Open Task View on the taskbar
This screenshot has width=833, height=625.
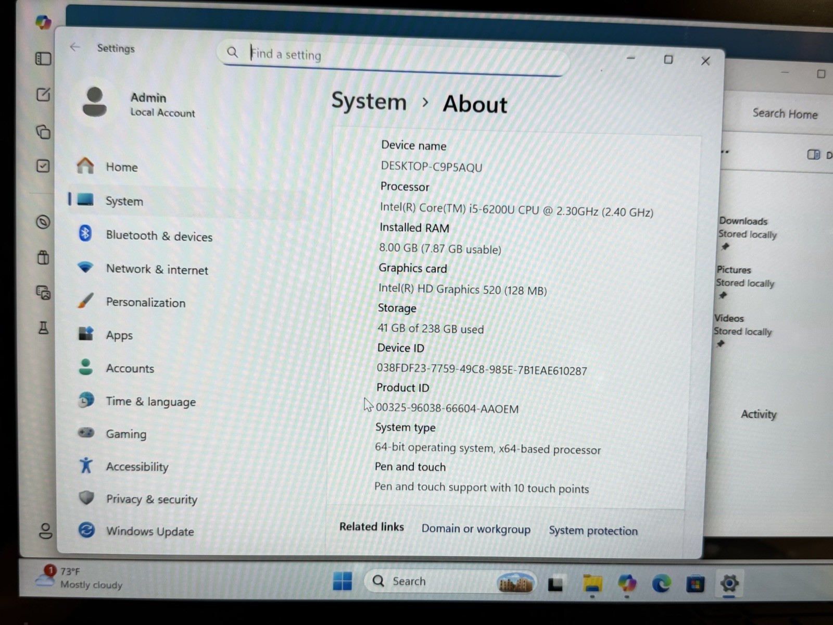point(556,584)
